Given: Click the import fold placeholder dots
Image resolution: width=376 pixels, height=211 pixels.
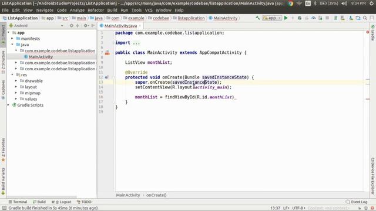Looking at the screenshot, I should 136,43.
